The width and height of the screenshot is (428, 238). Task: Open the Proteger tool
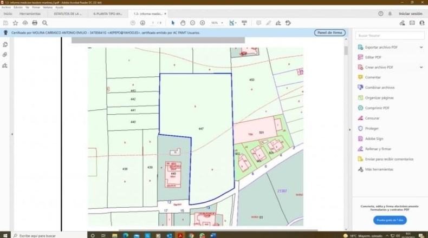coord(372,128)
